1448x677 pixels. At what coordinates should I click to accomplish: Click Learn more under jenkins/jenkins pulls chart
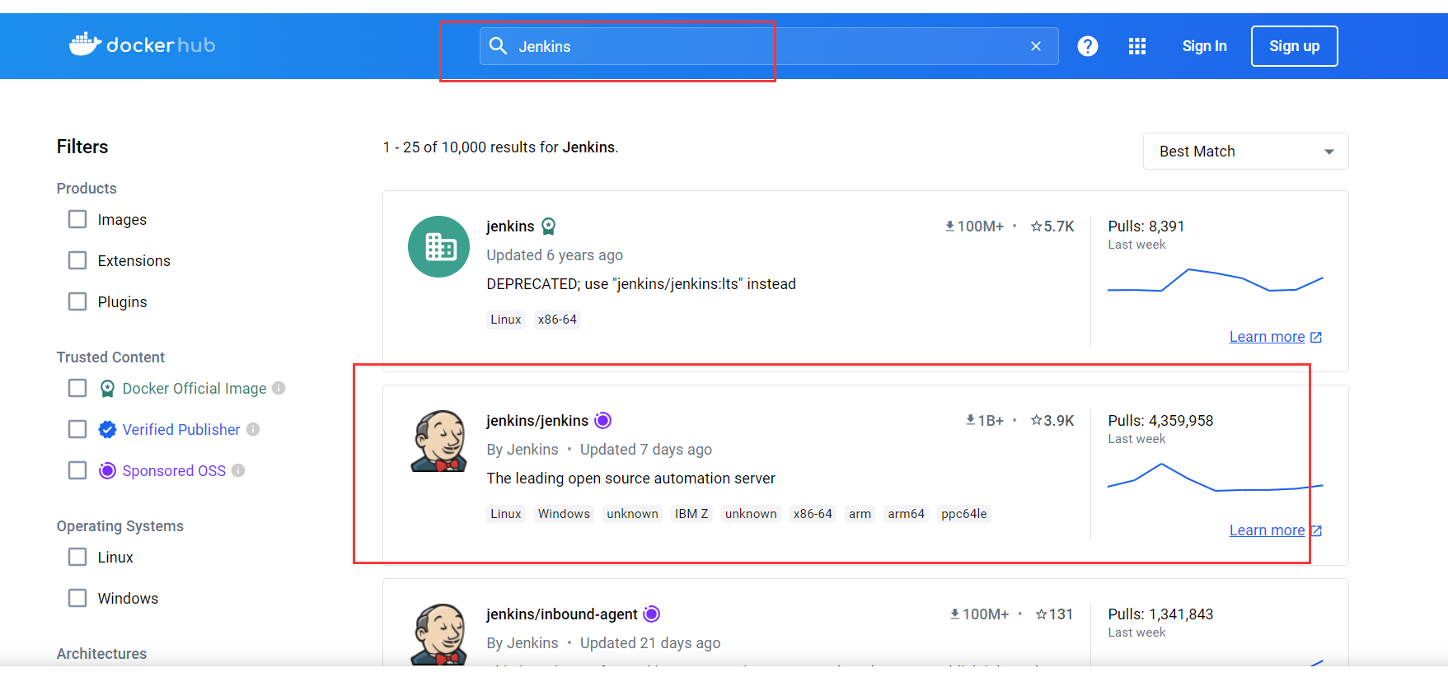click(1267, 530)
